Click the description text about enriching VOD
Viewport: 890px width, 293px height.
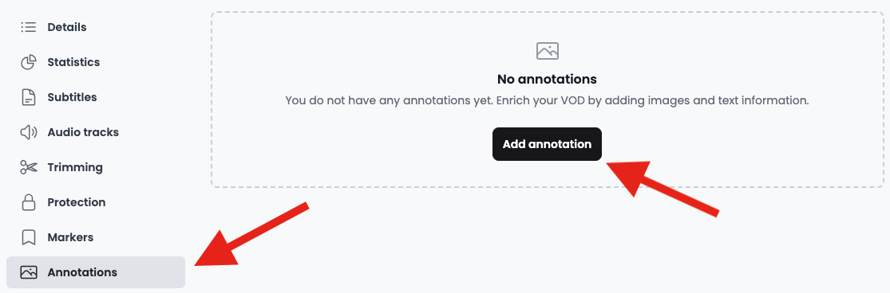click(547, 100)
